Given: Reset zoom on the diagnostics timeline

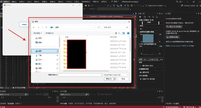Looking at the screenshot, I should tap(157, 17).
